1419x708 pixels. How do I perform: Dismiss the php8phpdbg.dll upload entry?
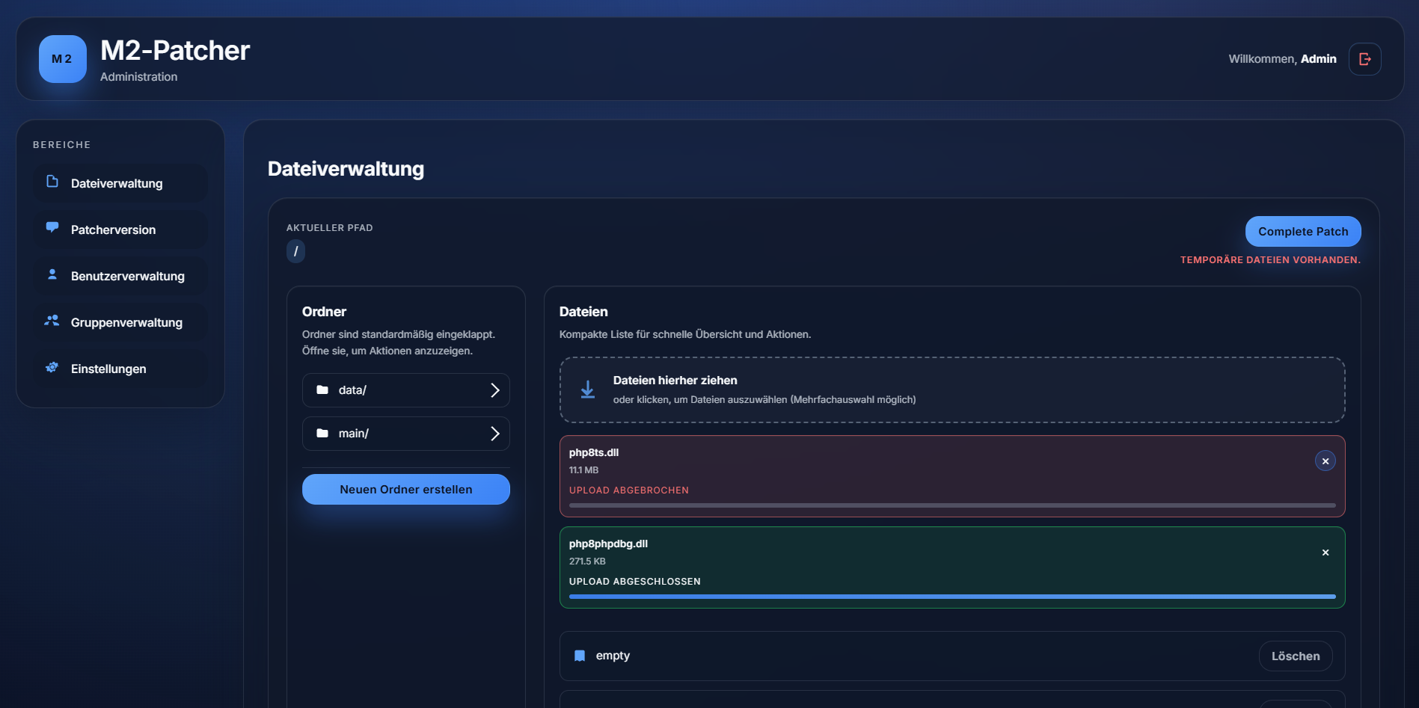pos(1325,552)
